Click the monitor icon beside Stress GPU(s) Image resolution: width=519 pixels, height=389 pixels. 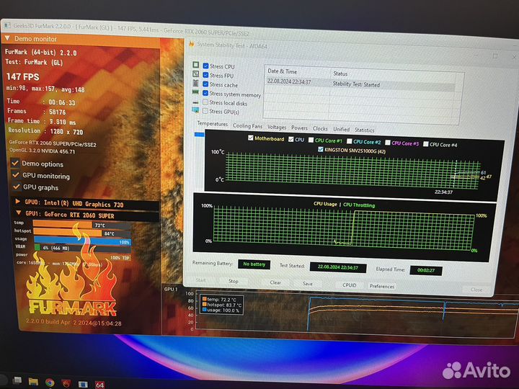coord(195,109)
